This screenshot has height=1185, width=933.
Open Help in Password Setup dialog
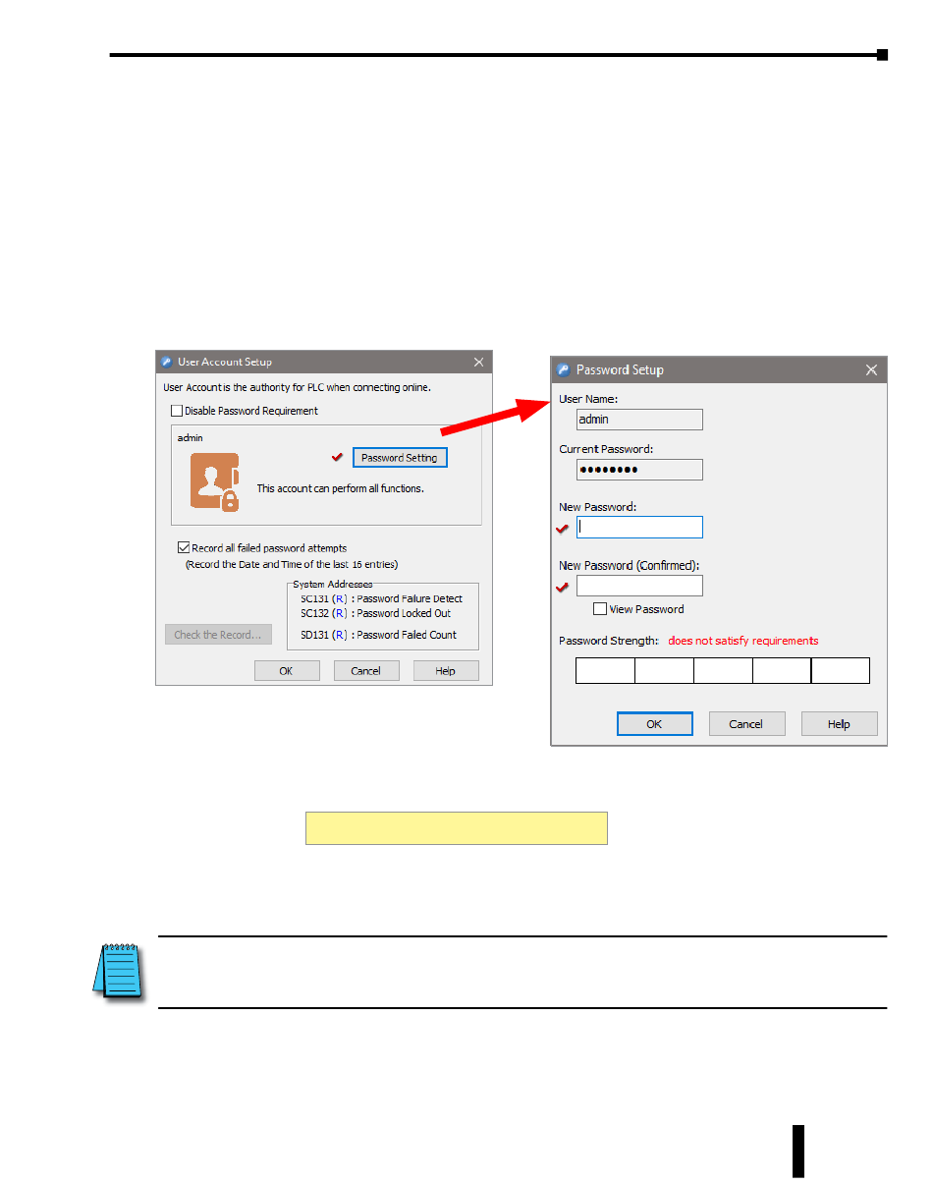point(839,724)
